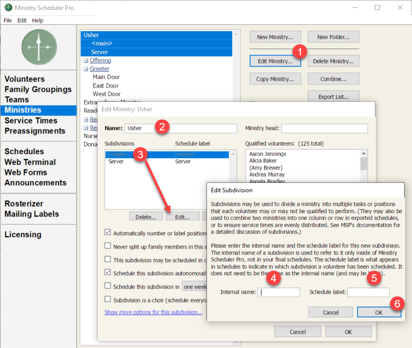Click the app icon in the title bar

tap(7, 8)
